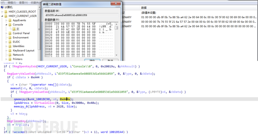Image resolution: width=258 pixels, height=136 pixels.
Task: Open the 查看(V) menu
Action: [x=23, y=3]
